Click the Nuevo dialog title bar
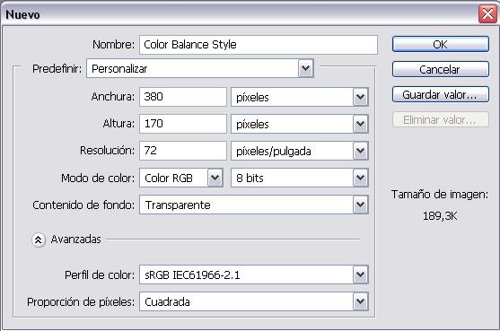The height and width of the screenshot is (331, 500). tap(239, 14)
